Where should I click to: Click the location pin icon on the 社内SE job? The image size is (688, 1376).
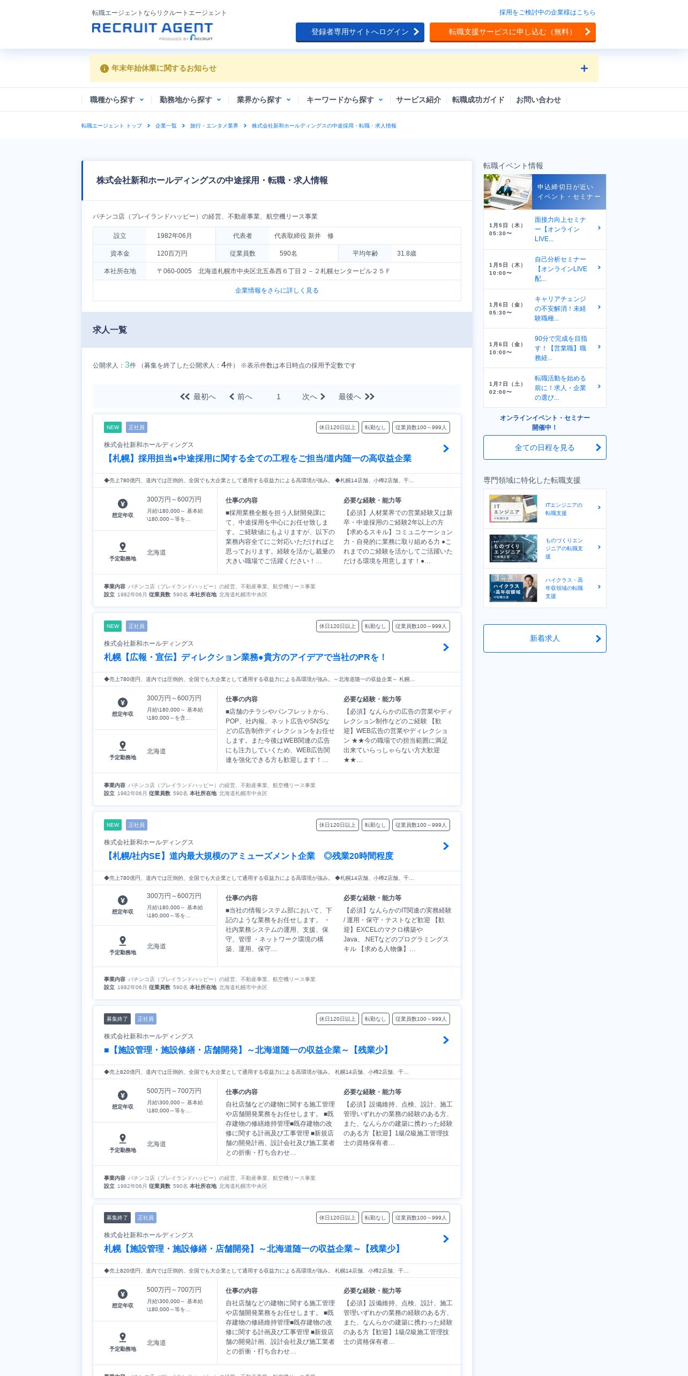pos(123,940)
